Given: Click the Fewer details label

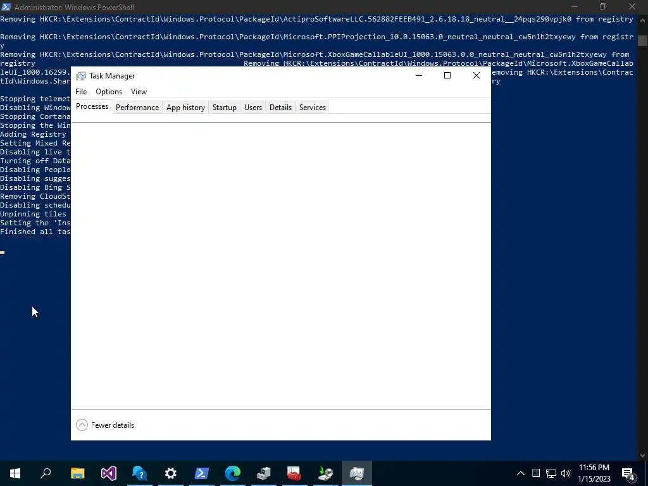Looking at the screenshot, I should coord(113,425).
